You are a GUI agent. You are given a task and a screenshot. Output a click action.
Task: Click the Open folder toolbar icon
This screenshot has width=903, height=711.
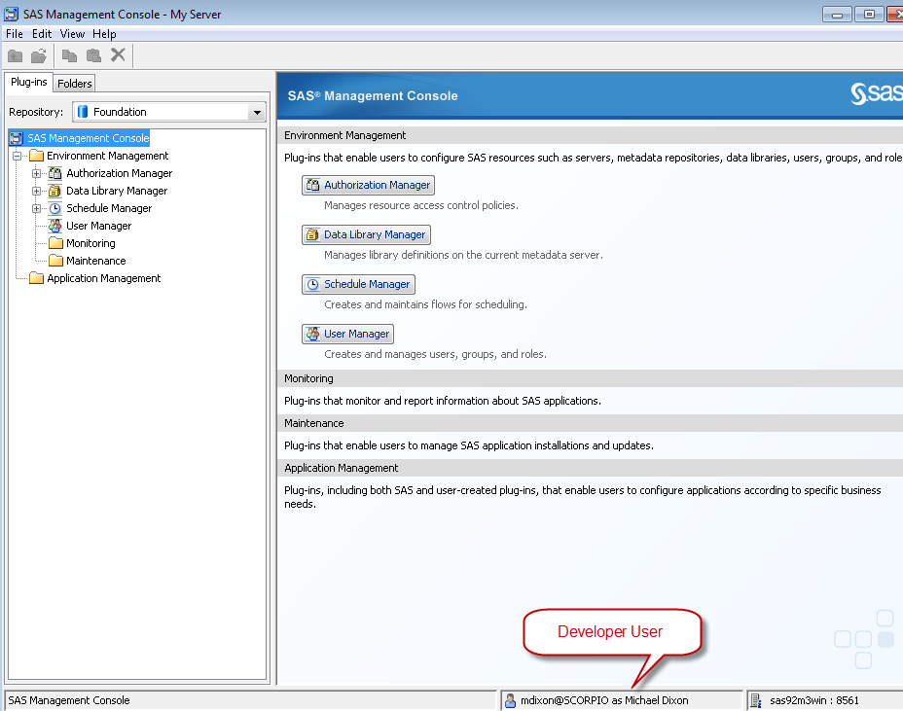point(39,55)
